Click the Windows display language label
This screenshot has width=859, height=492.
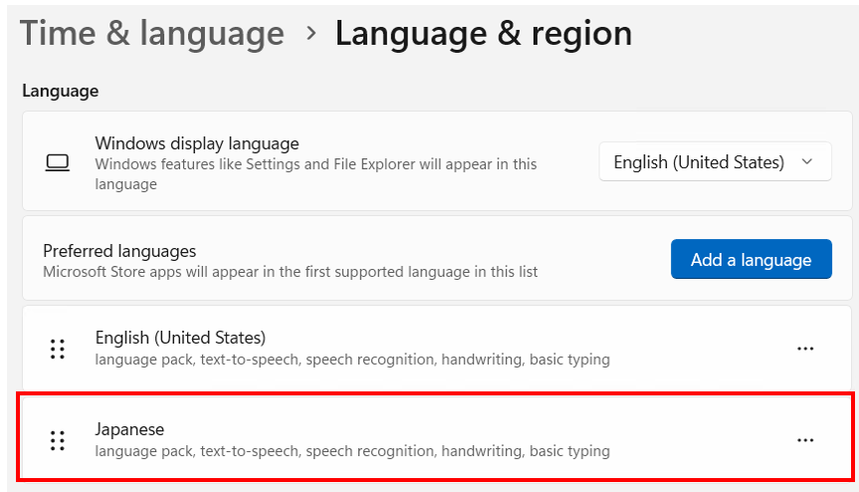click(x=197, y=143)
